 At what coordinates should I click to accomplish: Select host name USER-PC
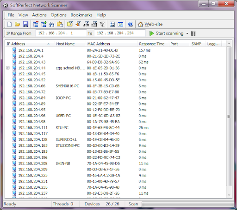[x=63, y=116]
